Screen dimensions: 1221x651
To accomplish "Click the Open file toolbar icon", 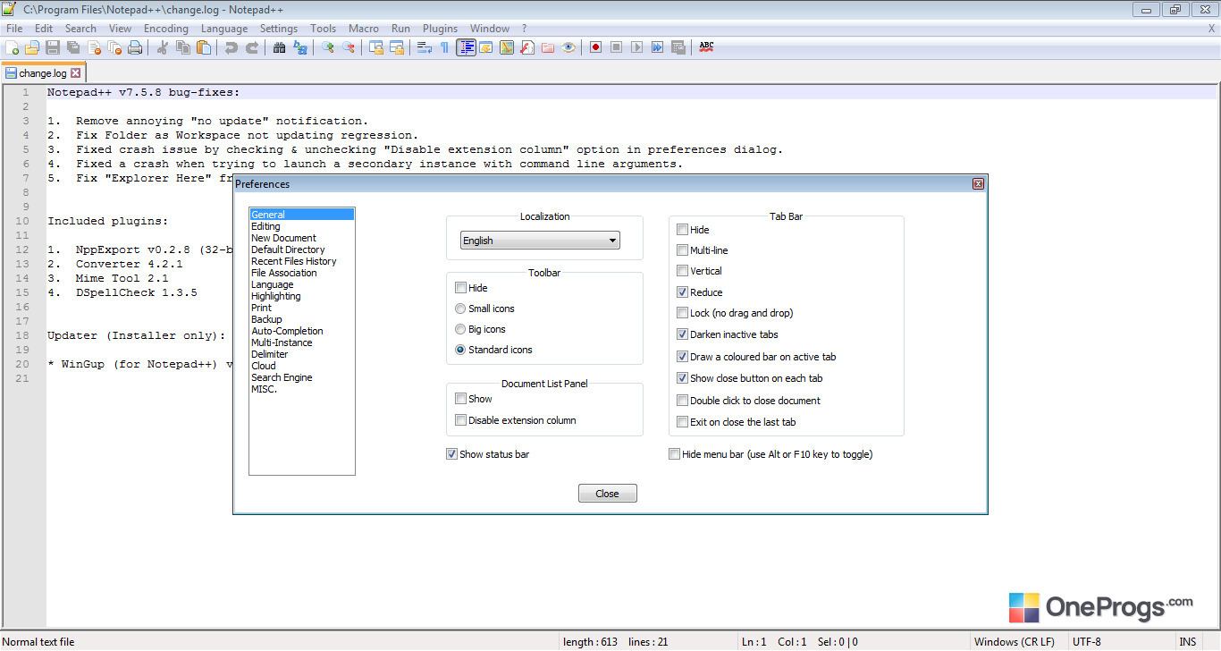I will (32, 47).
